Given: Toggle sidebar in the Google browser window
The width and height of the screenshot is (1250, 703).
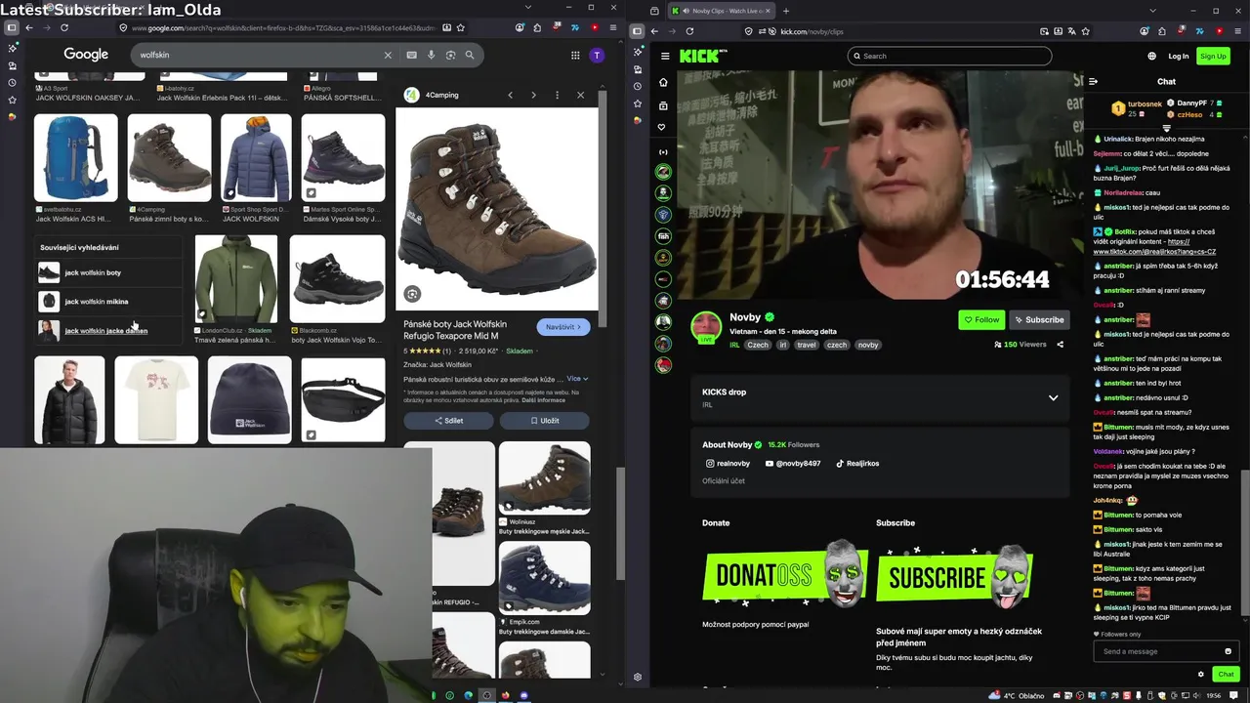Looking at the screenshot, I should tap(12, 27).
